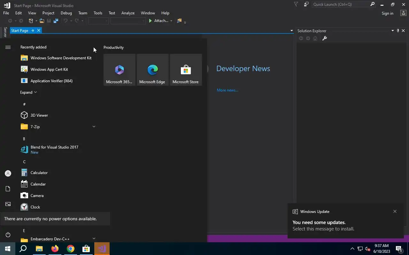Pin the Solution Explorer panel
The image size is (409, 255).
click(398, 31)
